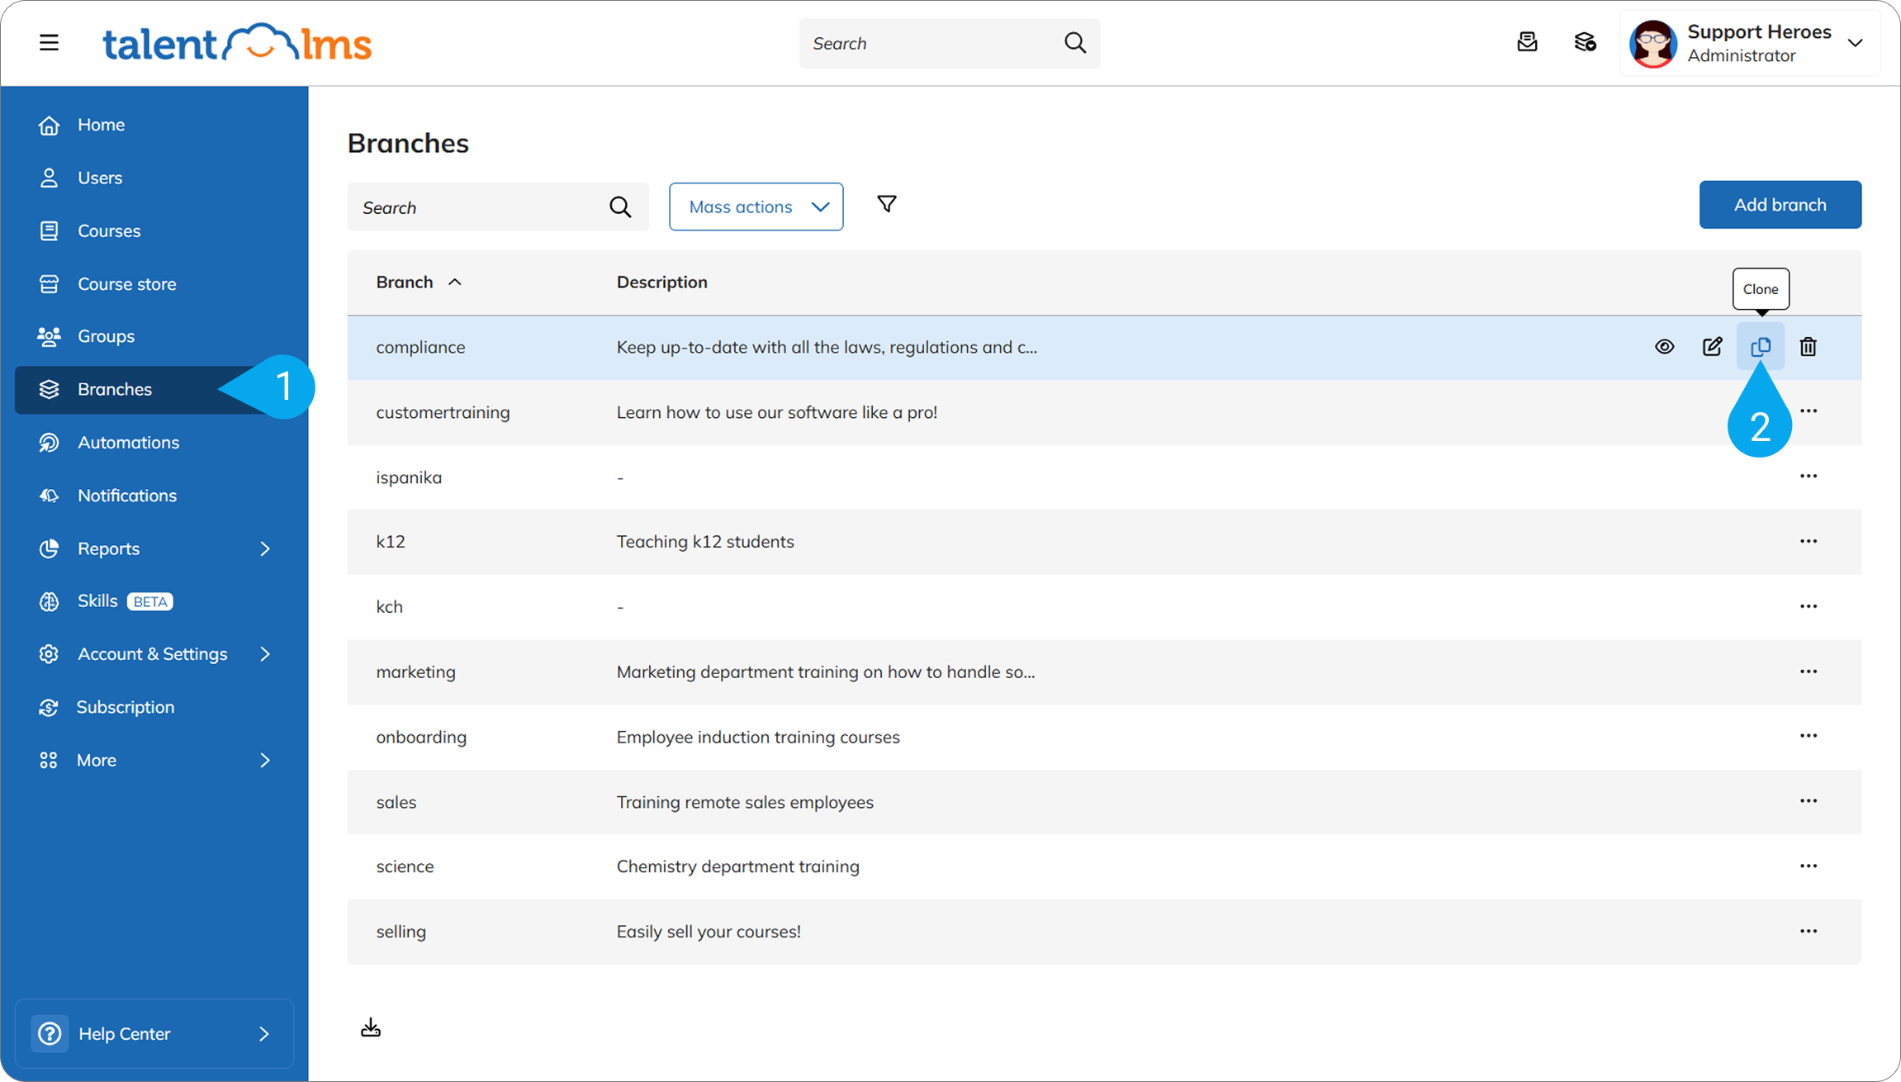Open the filter funnel icon
1901x1082 pixels.
coord(887,204)
